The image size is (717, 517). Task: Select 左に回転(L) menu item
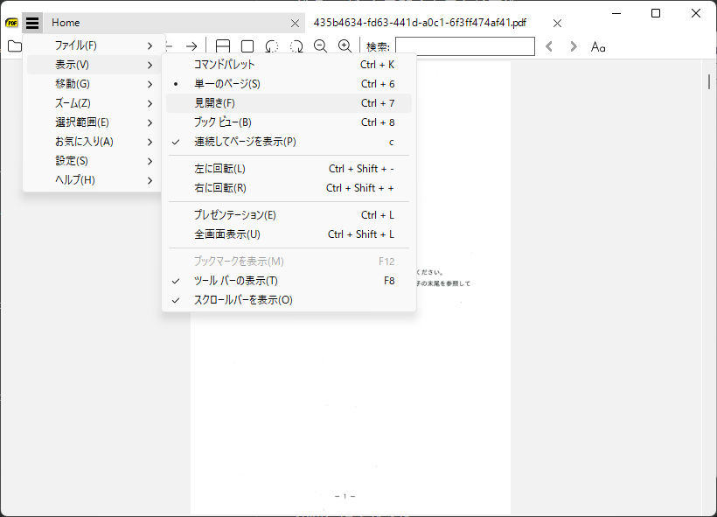tap(289, 168)
